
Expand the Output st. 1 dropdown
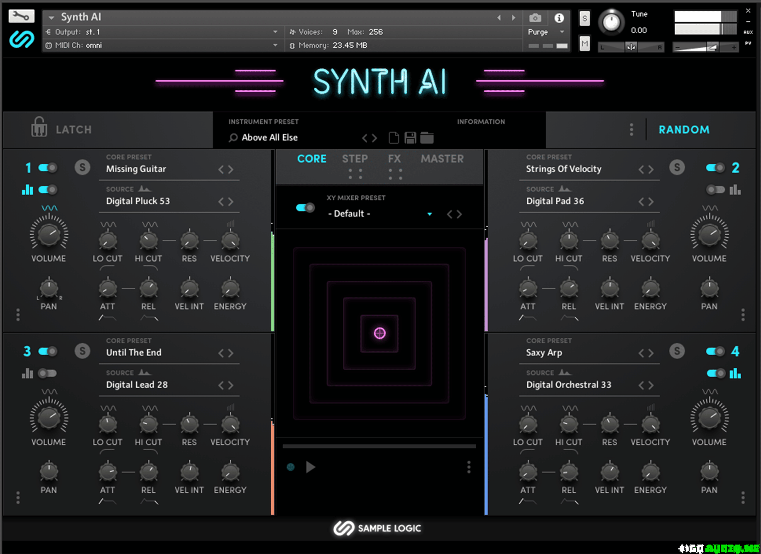point(275,32)
